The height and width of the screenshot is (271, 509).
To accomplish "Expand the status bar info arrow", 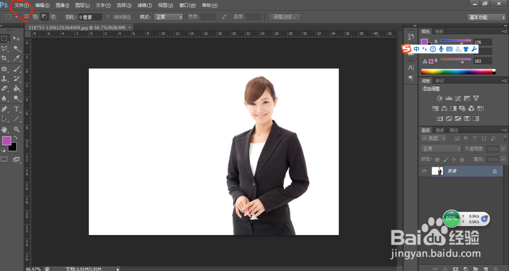I will (x=118, y=269).
